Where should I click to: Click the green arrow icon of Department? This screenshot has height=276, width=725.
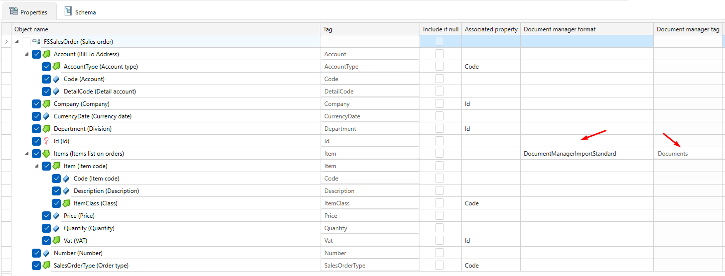46,128
